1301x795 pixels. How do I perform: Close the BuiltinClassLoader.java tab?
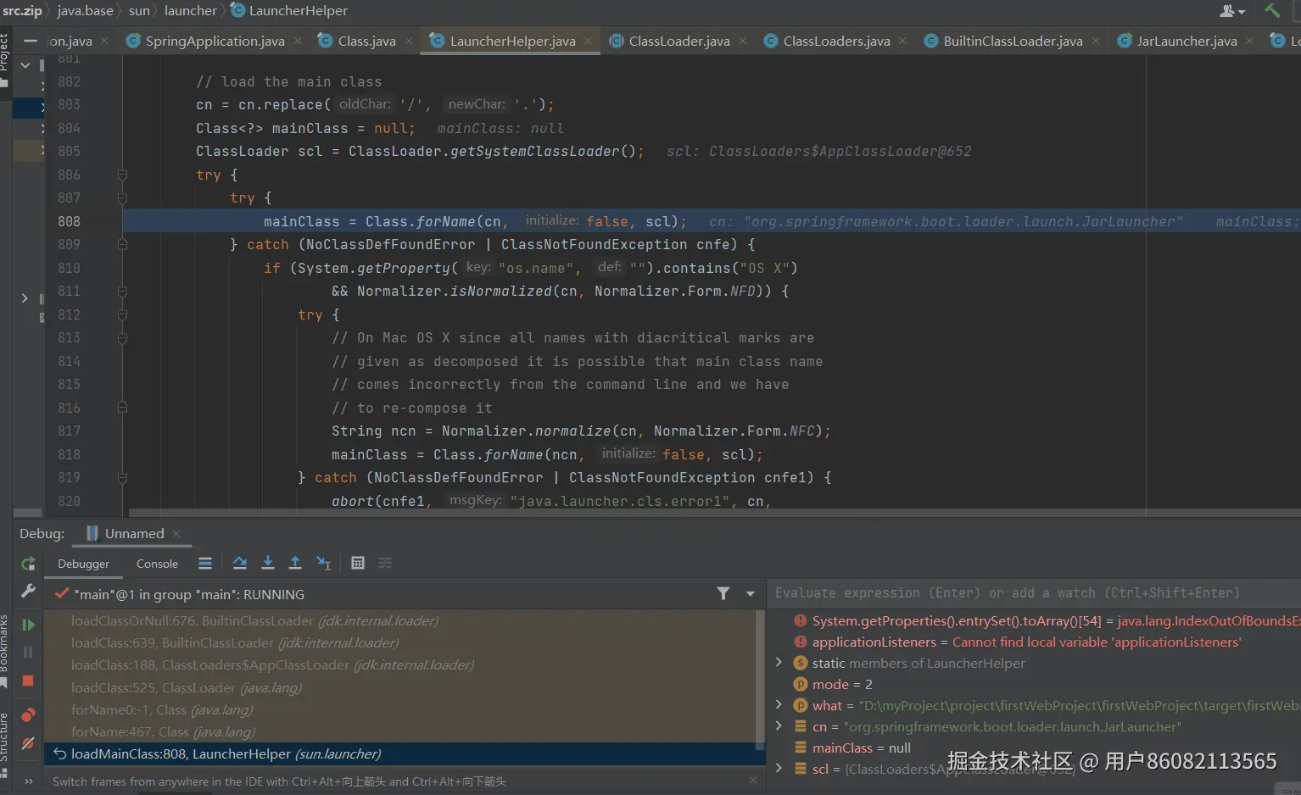click(x=1096, y=41)
